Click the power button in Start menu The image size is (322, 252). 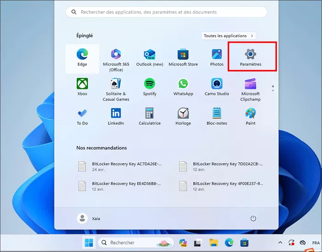point(253,218)
